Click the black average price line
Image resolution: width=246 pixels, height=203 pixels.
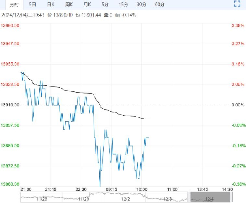[122, 112]
